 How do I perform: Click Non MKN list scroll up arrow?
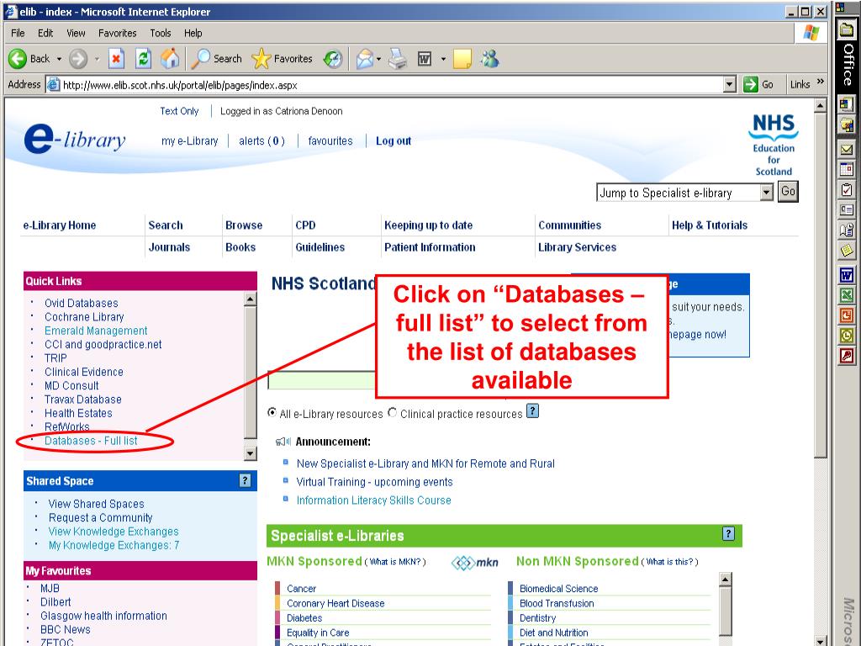click(726, 579)
